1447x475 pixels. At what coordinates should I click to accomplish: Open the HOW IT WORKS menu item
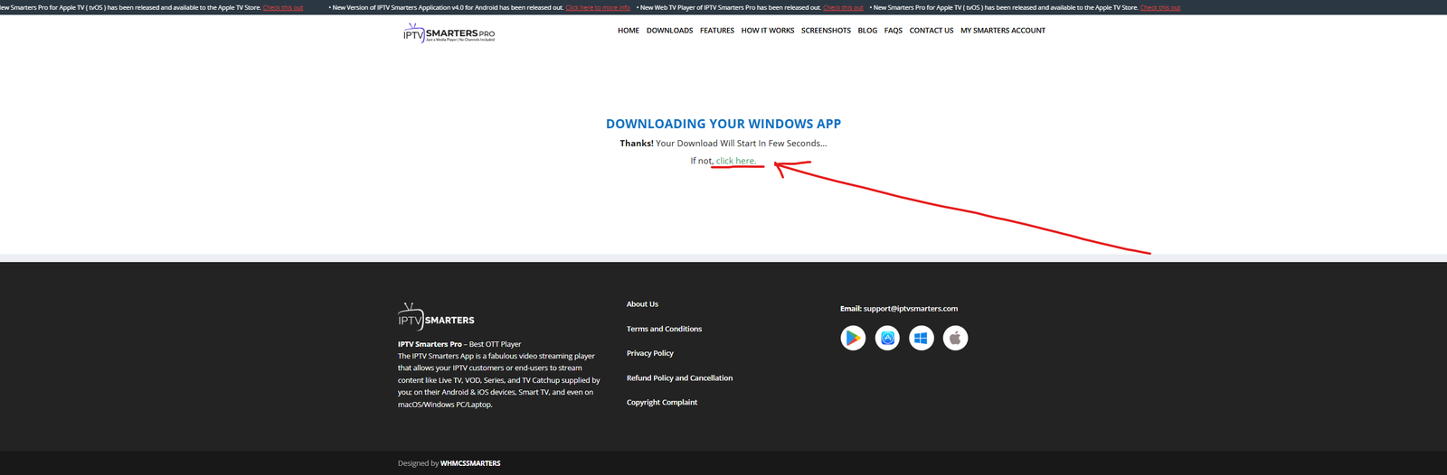click(x=768, y=31)
